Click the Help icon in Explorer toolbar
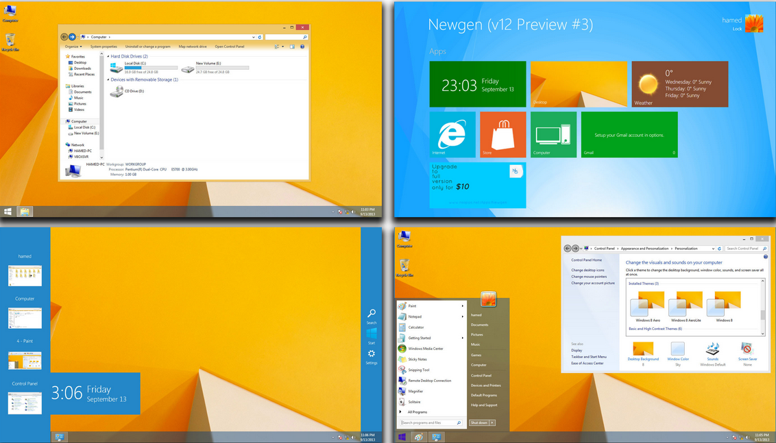Image resolution: width=776 pixels, height=443 pixels. coord(302,47)
